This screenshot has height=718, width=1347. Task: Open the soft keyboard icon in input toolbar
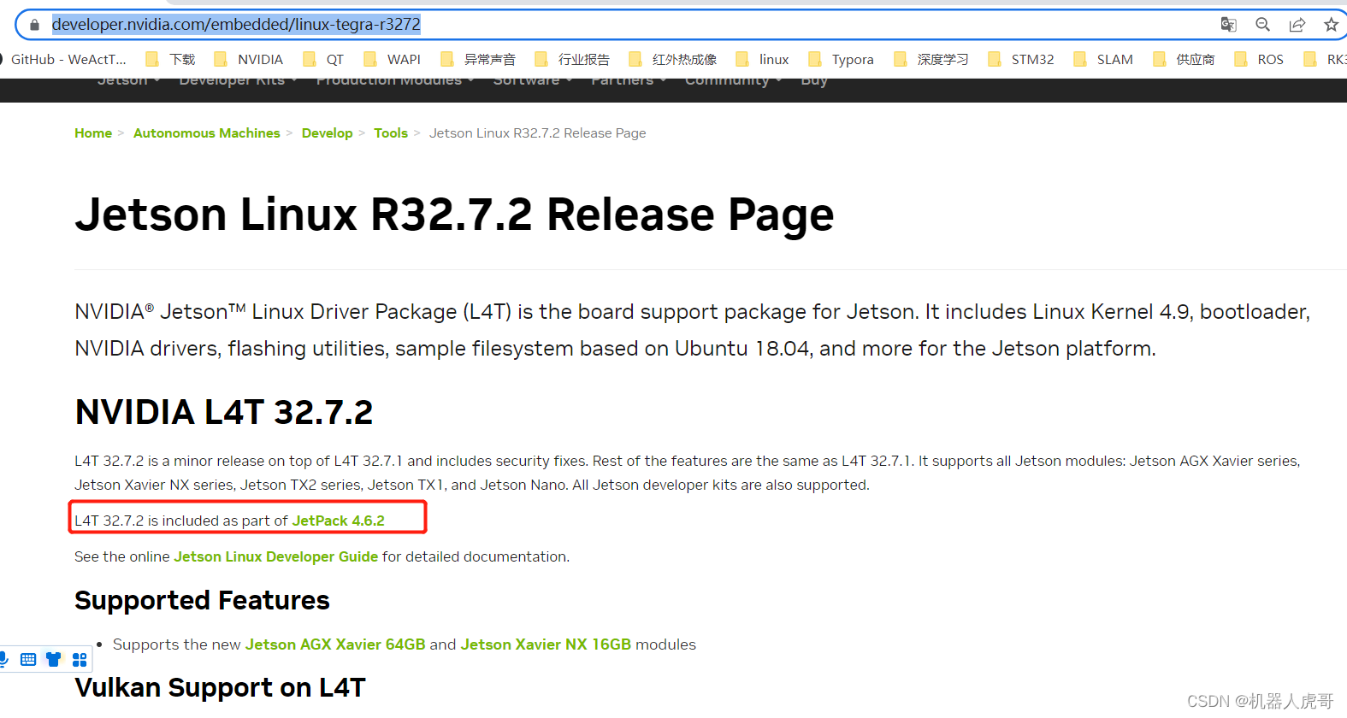[28, 659]
